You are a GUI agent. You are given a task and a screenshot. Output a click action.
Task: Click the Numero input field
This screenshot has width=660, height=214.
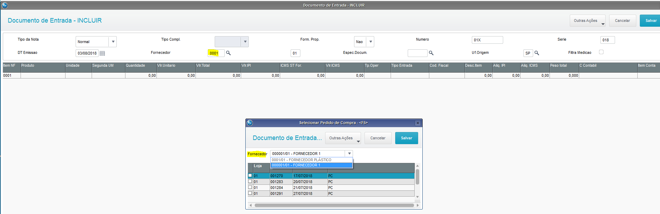(487, 40)
